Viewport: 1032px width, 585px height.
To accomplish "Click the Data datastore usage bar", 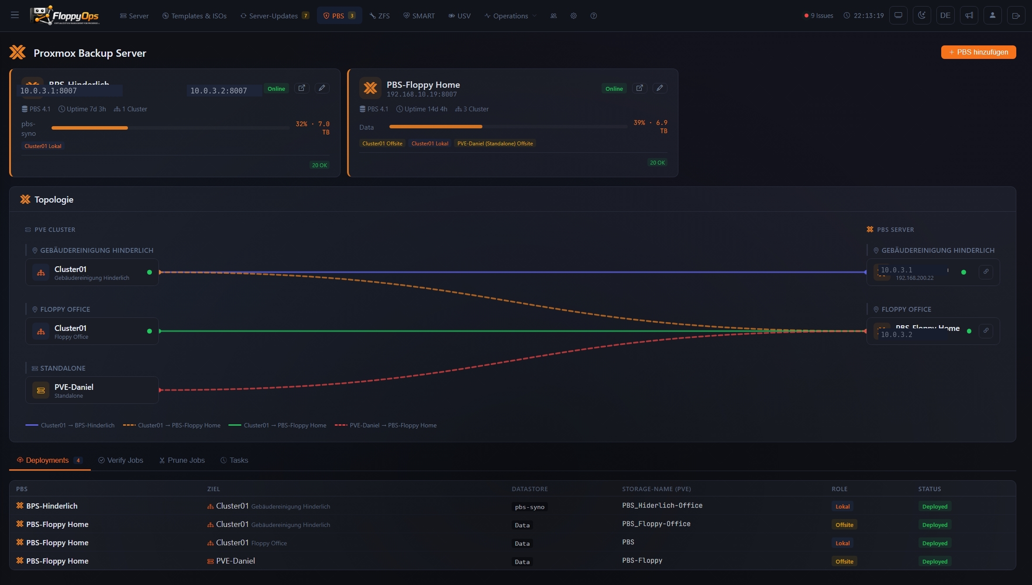I will coord(508,127).
